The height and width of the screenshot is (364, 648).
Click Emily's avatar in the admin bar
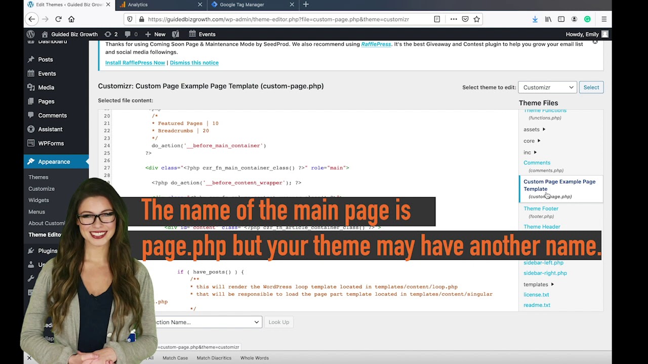click(x=605, y=34)
